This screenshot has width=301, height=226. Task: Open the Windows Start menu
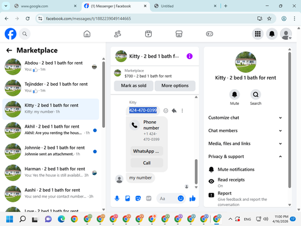point(10,219)
